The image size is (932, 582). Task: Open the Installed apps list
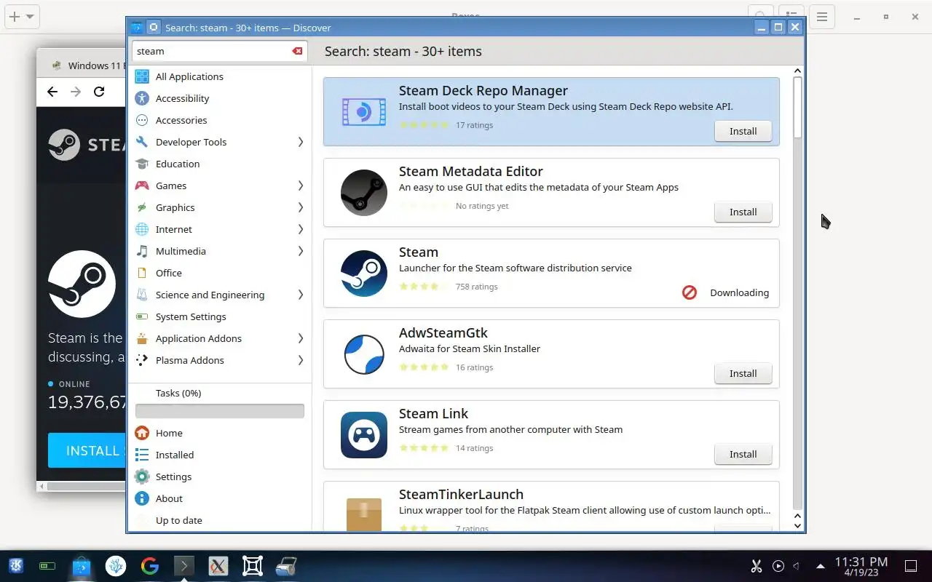pos(219,455)
